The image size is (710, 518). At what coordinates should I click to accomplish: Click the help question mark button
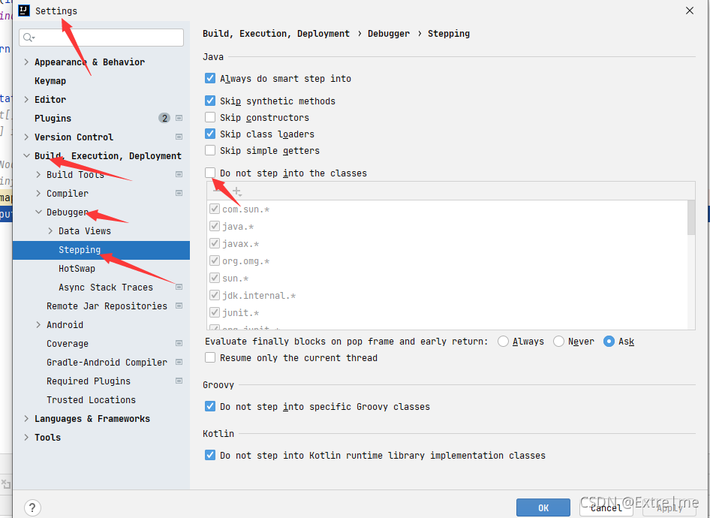click(x=32, y=507)
